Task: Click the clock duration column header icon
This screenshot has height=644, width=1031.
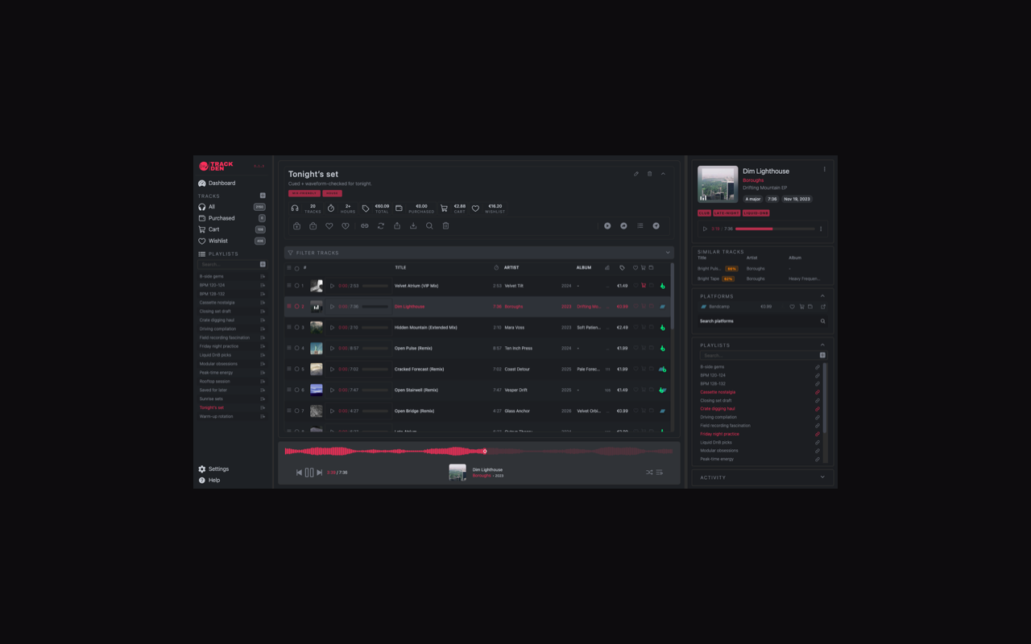Action: click(x=496, y=268)
